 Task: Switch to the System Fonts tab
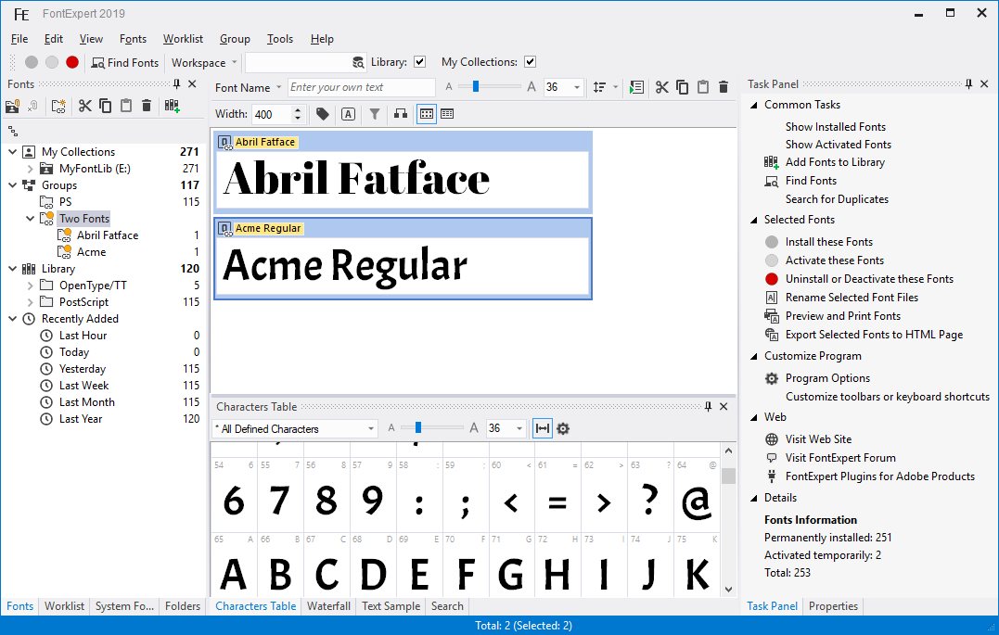pyautogui.click(x=125, y=606)
